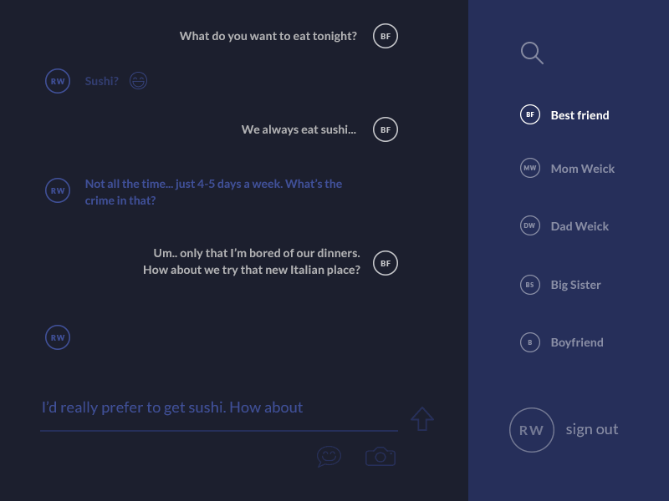
Task: Click the "Not all the time..." message
Action: point(213,192)
